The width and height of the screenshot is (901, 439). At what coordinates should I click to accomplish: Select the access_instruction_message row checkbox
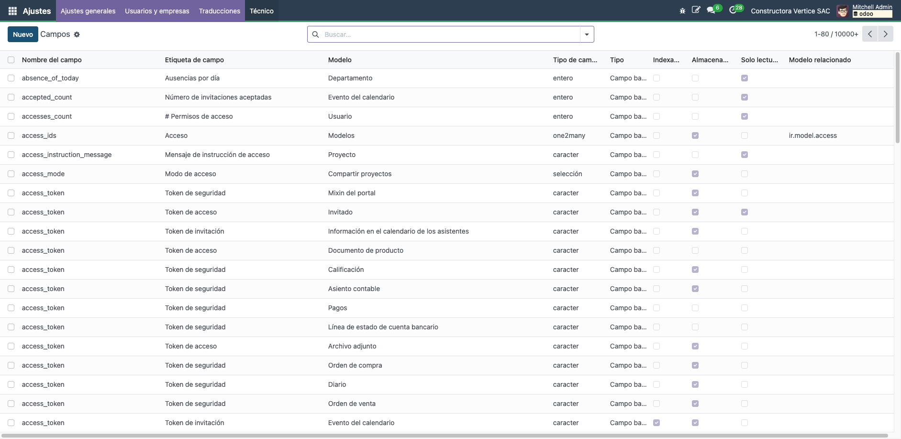(x=11, y=155)
